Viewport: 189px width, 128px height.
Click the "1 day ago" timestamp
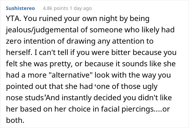pyautogui.click(x=81, y=8)
